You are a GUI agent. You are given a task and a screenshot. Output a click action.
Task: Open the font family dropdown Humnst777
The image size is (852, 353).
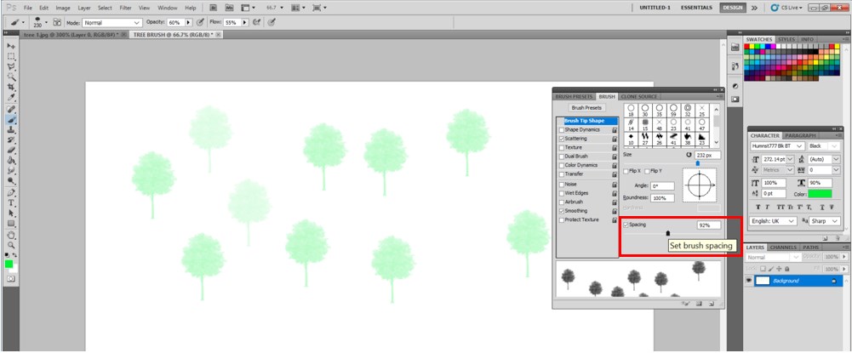tap(798, 145)
